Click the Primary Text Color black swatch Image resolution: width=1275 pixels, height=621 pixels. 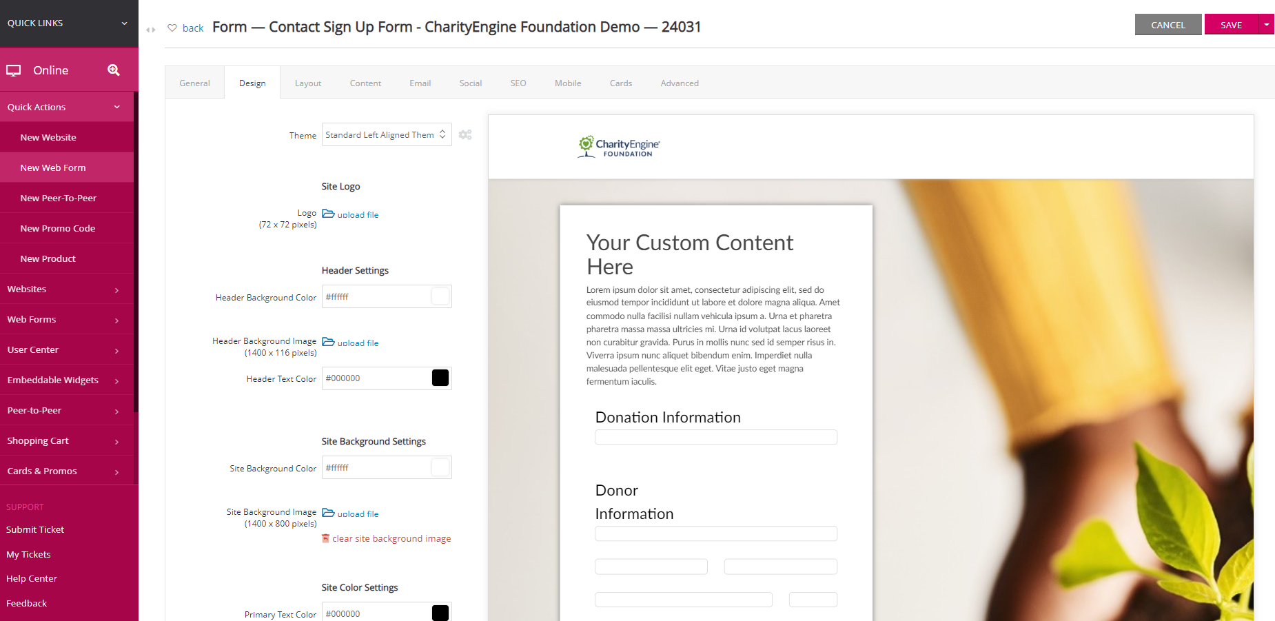click(440, 613)
